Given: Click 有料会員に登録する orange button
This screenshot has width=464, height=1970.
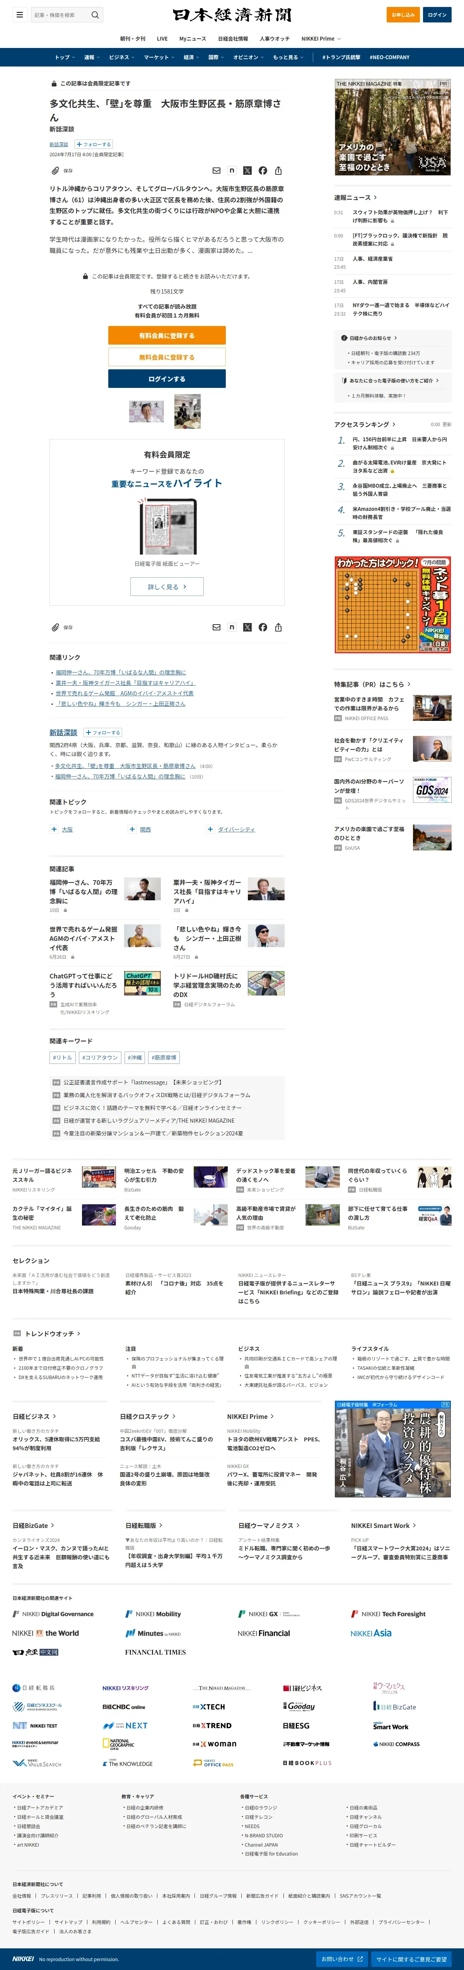Looking at the screenshot, I should 167,336.
